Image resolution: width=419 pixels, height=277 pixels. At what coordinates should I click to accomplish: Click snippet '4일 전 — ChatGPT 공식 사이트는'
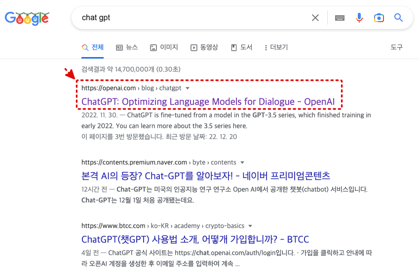[227, 258]
